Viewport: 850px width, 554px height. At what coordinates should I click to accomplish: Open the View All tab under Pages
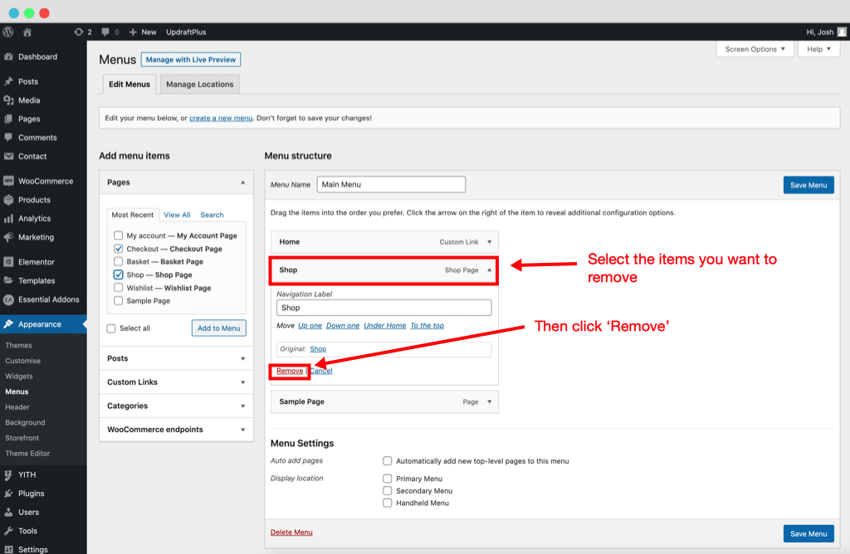click(176, 214)
